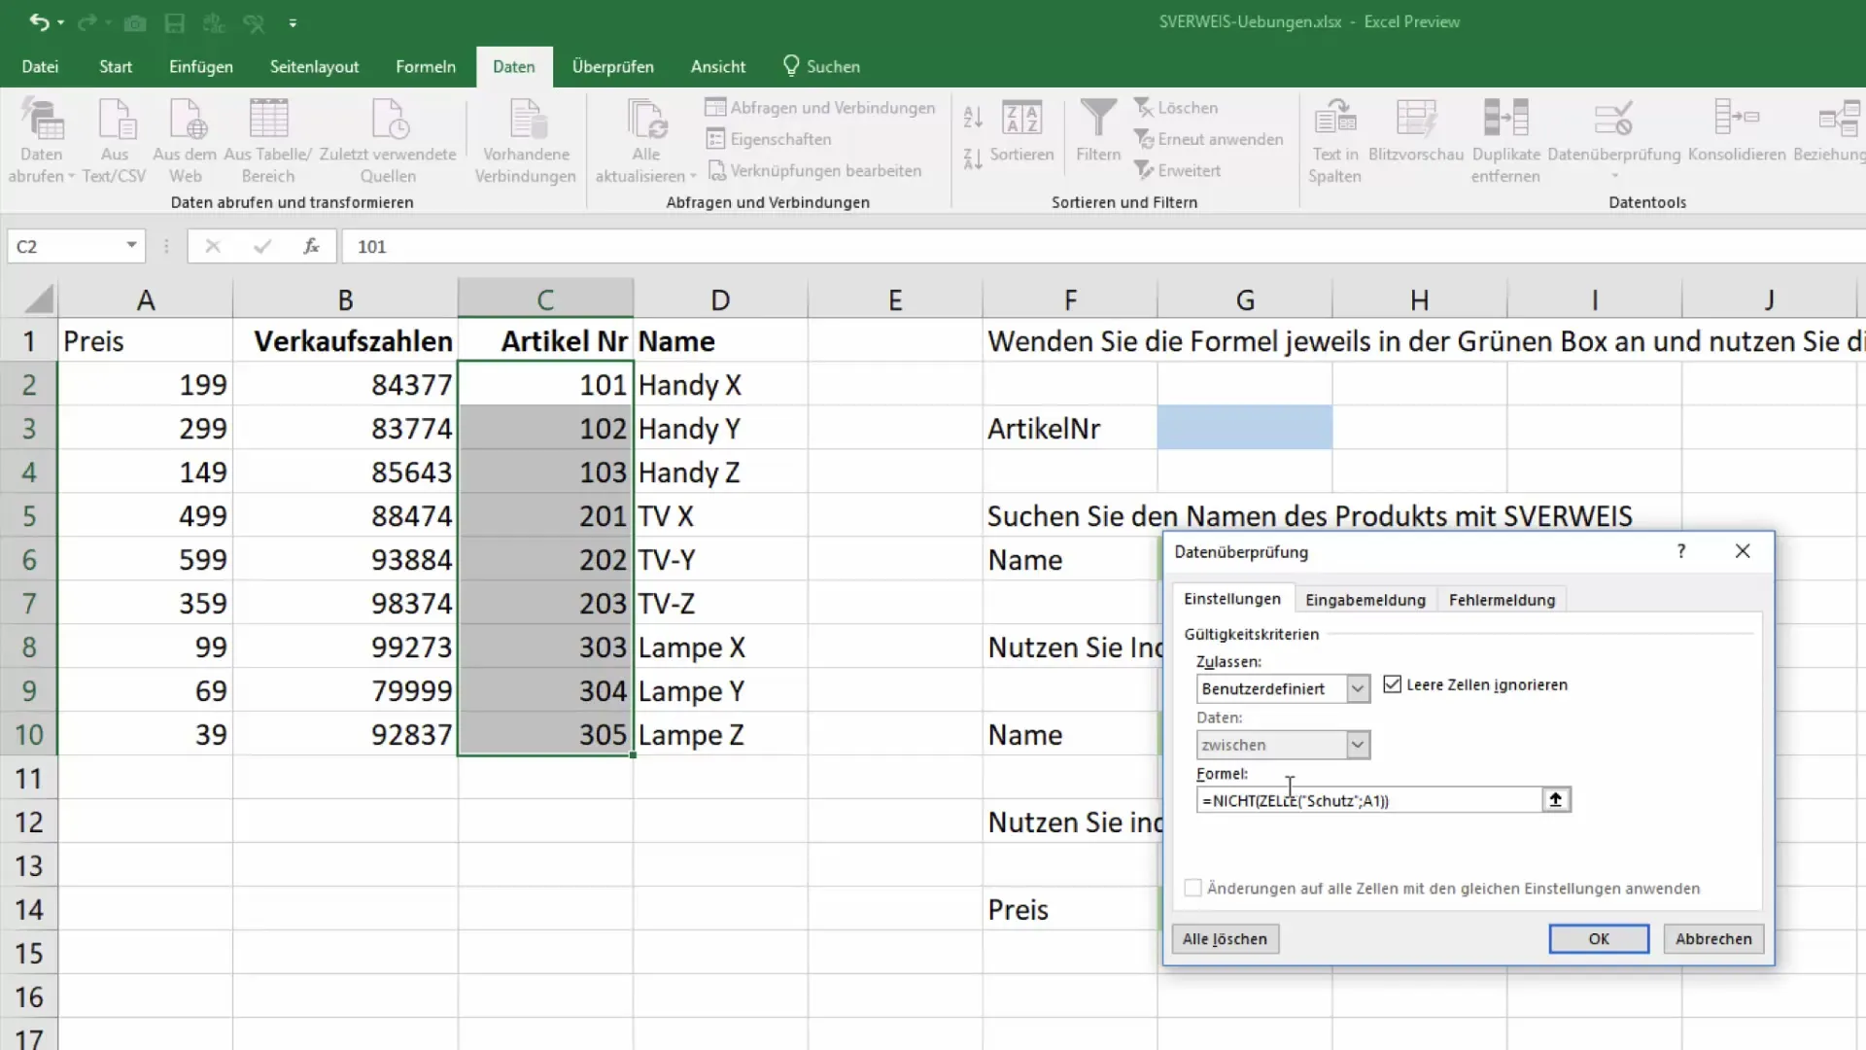
Task: Switch to the Einfügen ribbon tab
Action: [x=201, y=66]
